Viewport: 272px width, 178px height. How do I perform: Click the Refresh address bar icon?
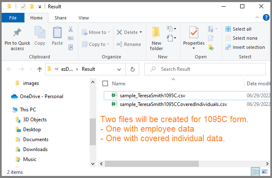133,69
